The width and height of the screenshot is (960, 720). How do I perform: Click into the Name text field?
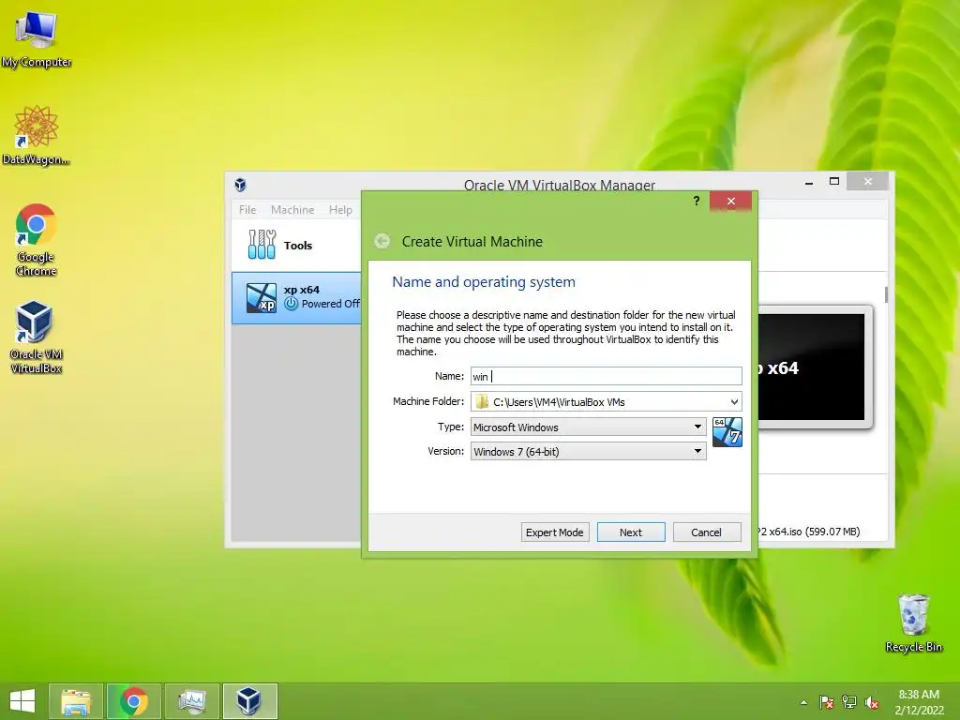pos(607,376)
